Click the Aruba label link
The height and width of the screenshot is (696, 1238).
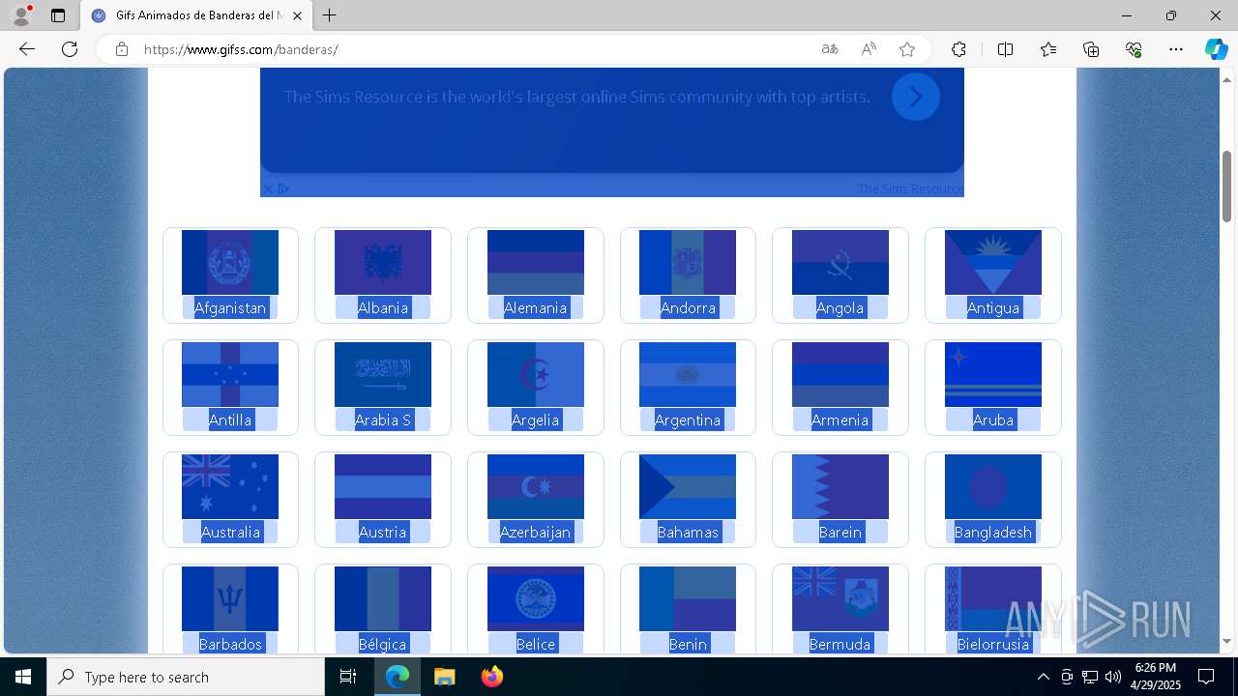993,420
